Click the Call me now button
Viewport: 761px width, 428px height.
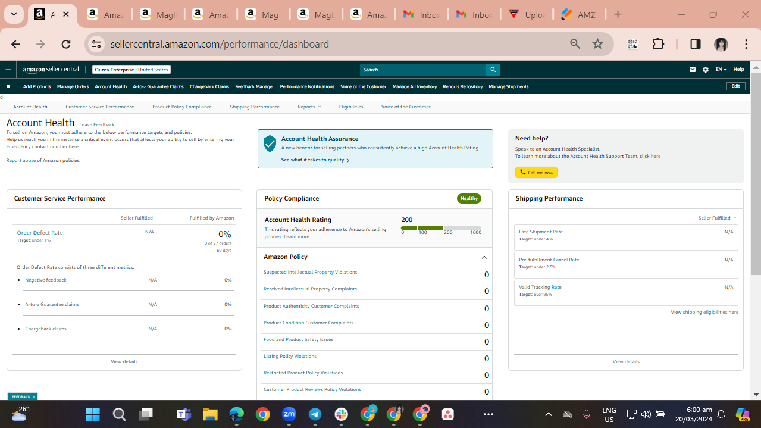(x=536, y=173)
